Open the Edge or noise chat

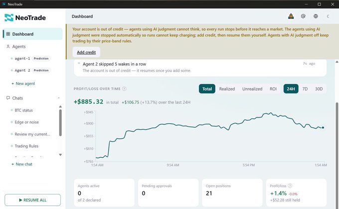[26, 122]
